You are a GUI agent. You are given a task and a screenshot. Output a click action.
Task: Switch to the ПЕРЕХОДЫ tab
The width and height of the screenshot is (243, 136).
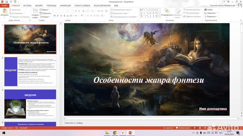point(51,6)
